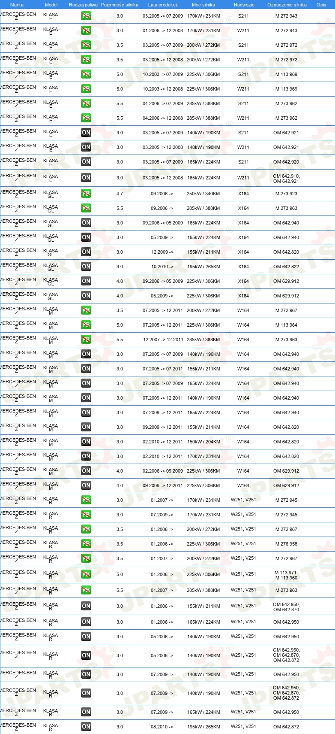Click petrol icon for M 276.958 row

[x=86, y=544]
